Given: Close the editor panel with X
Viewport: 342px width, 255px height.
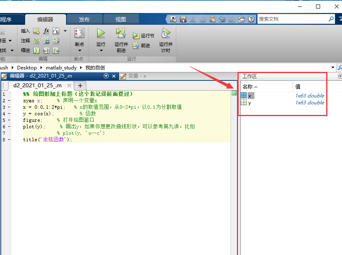Looking at the screenshot, I should click(113, 76).
